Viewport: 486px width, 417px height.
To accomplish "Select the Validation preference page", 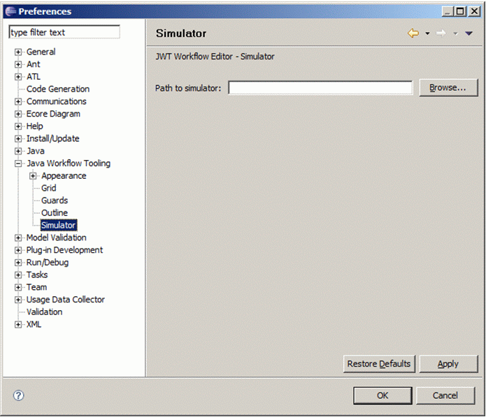I will [44, 312].
